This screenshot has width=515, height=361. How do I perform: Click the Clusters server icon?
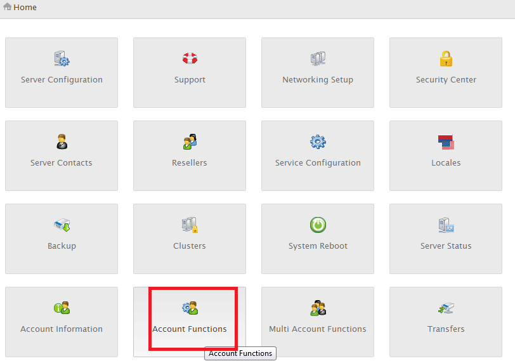pos(190,225)
